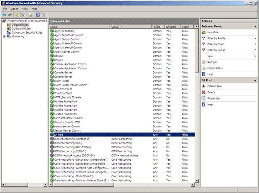Click the Export List icon in Actions

pos(203,68)
